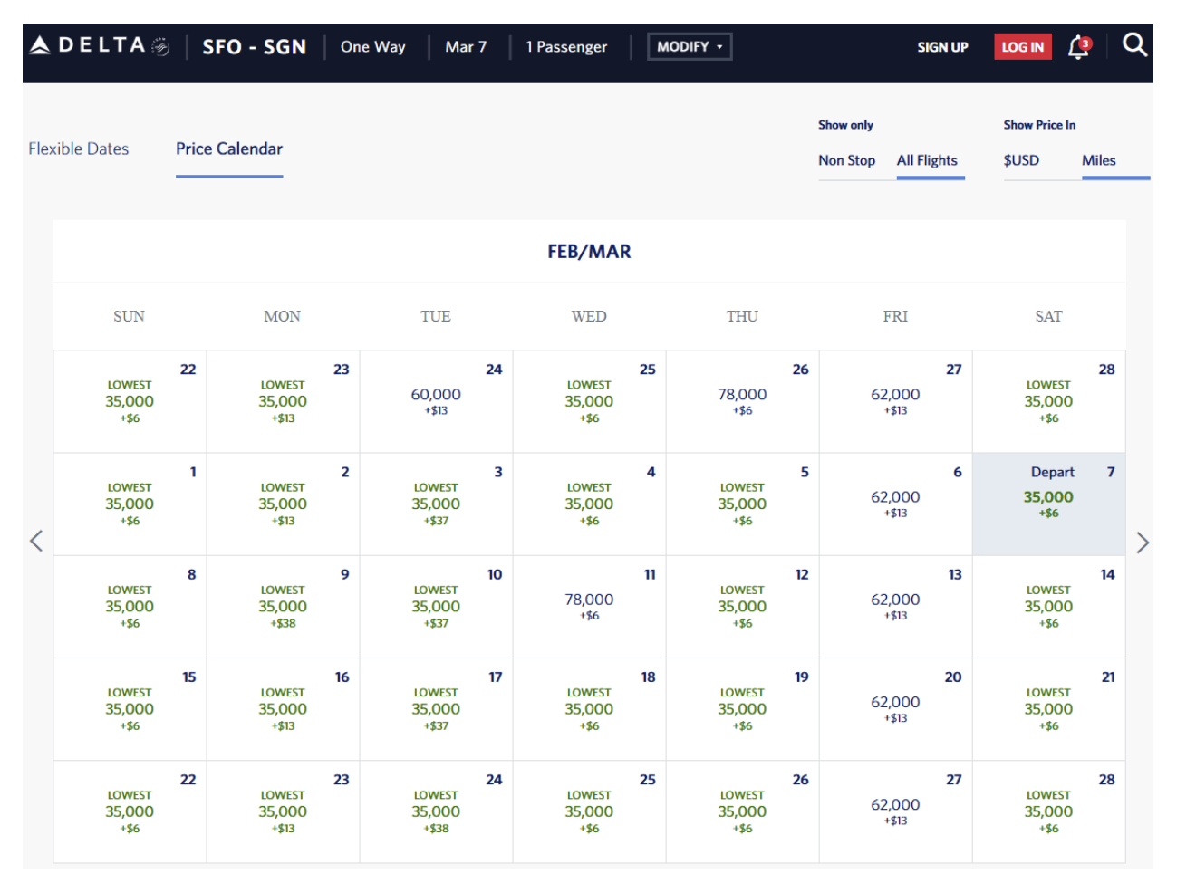Click the search magnifier icon
The image size is (1196, 893).
pyautogui.click(x=1134, y=45)
